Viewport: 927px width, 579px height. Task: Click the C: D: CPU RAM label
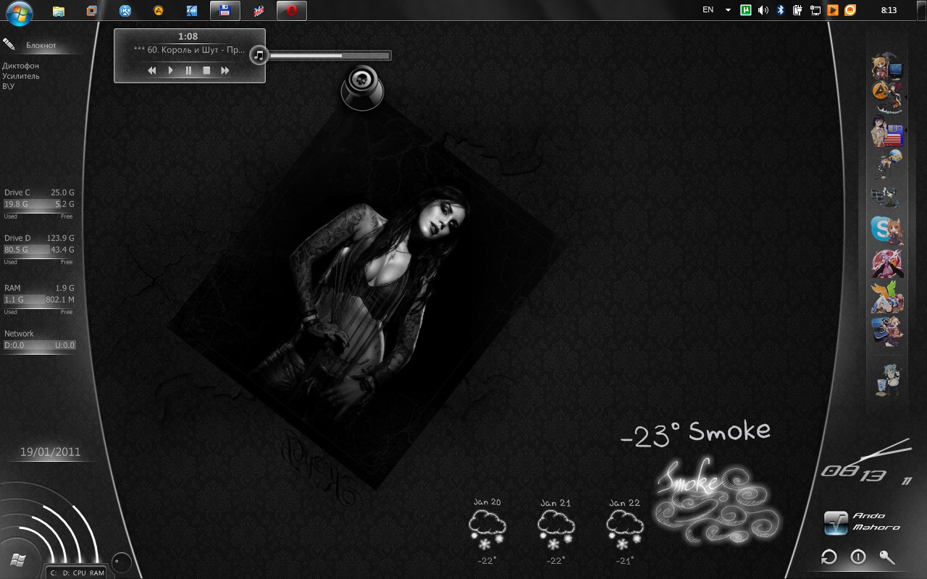tap(77, 572)
